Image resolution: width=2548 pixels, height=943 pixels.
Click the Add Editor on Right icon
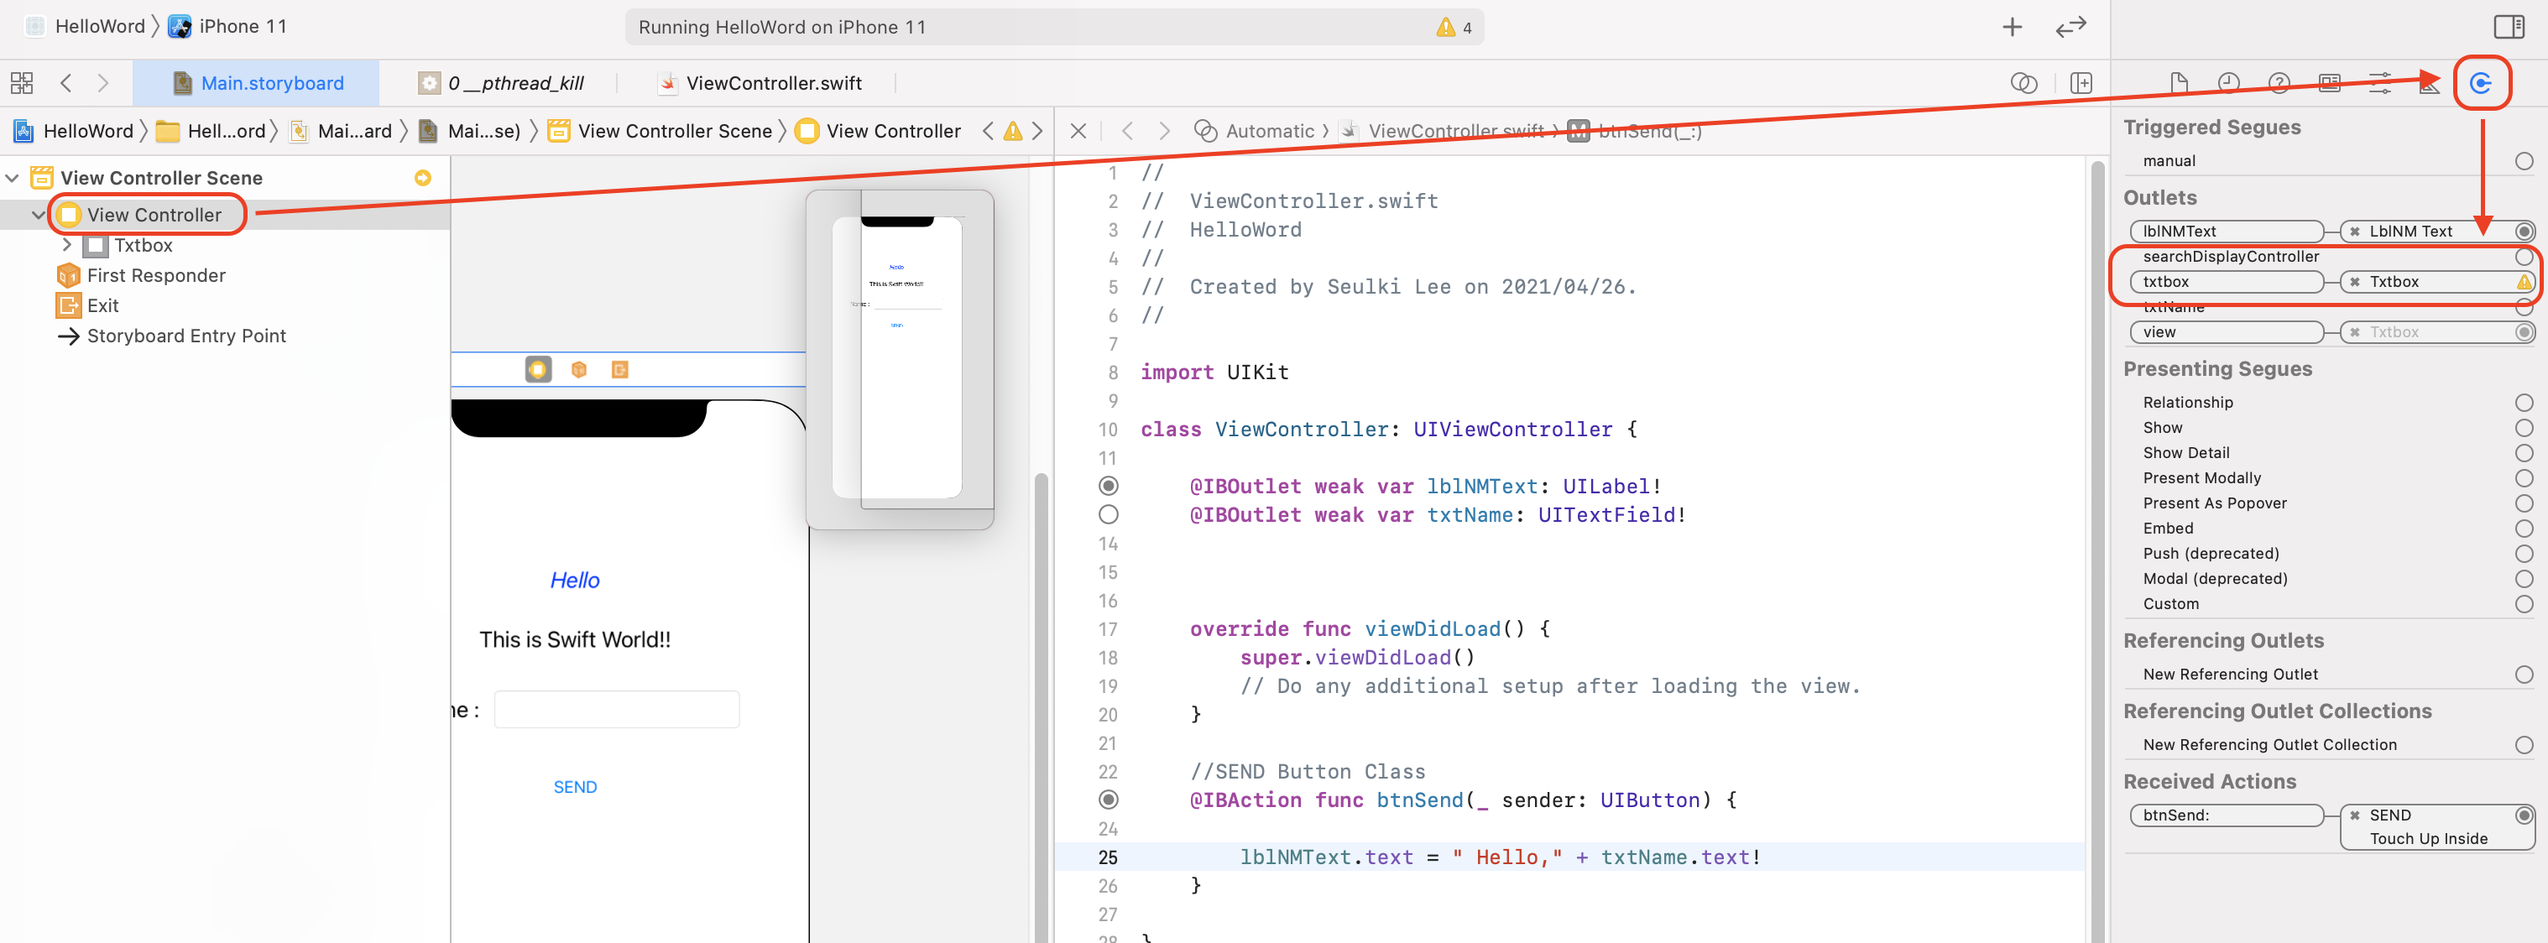(2081, 83)
